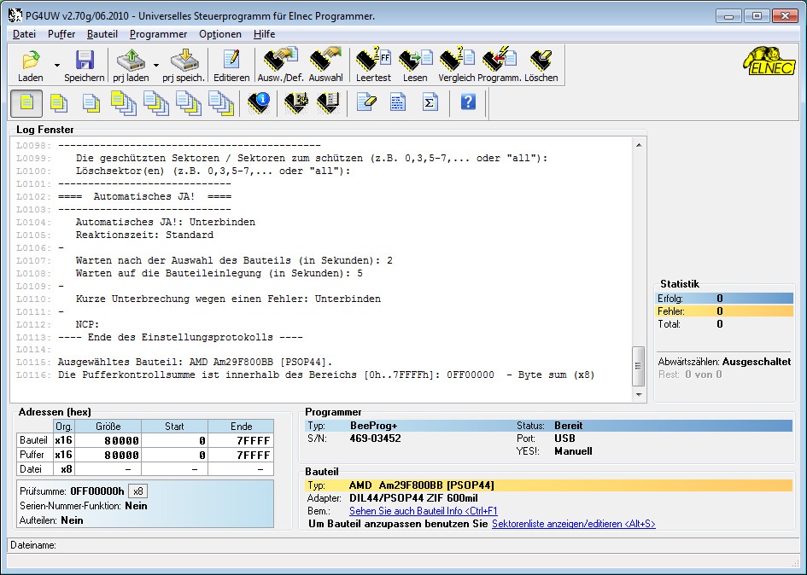Run the Vergleich compare icon
The width and height of the screenshot is (807, 575).
pyautogui.click(x=458, y=60)
